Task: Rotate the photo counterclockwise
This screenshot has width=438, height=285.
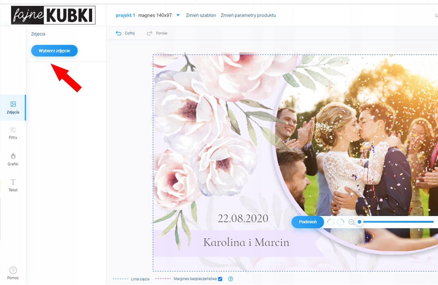Action: tap(331, 222)
